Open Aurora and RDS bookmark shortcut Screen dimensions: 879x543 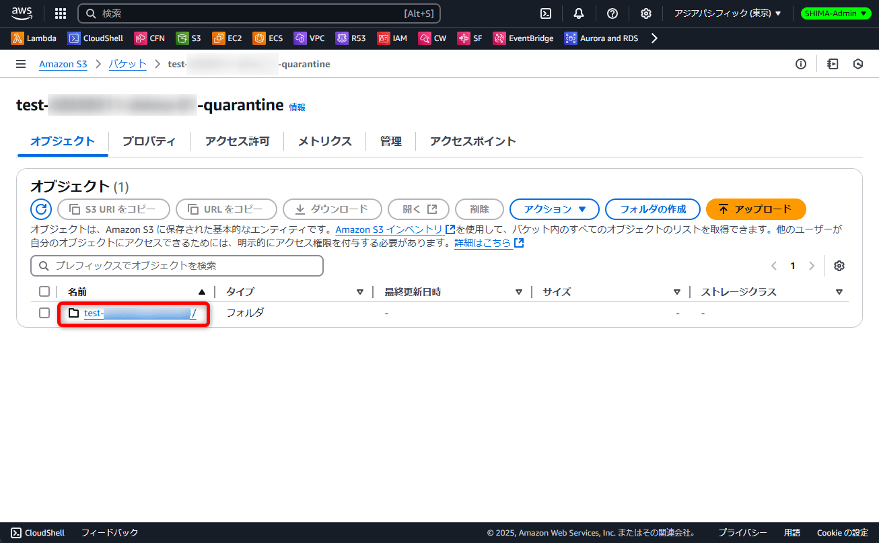click(x=601, y=38)
